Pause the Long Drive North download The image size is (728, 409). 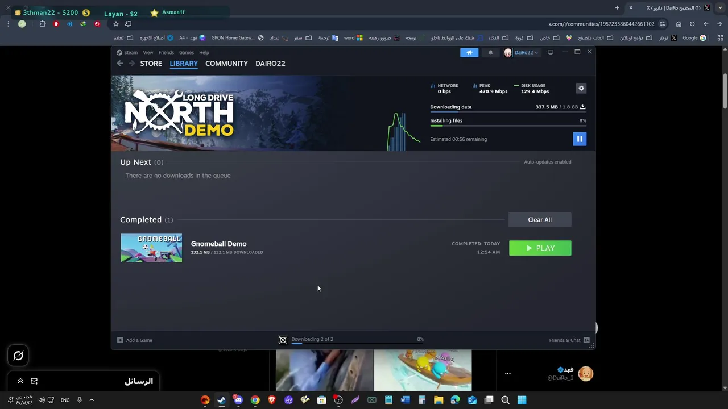(580, 139)
